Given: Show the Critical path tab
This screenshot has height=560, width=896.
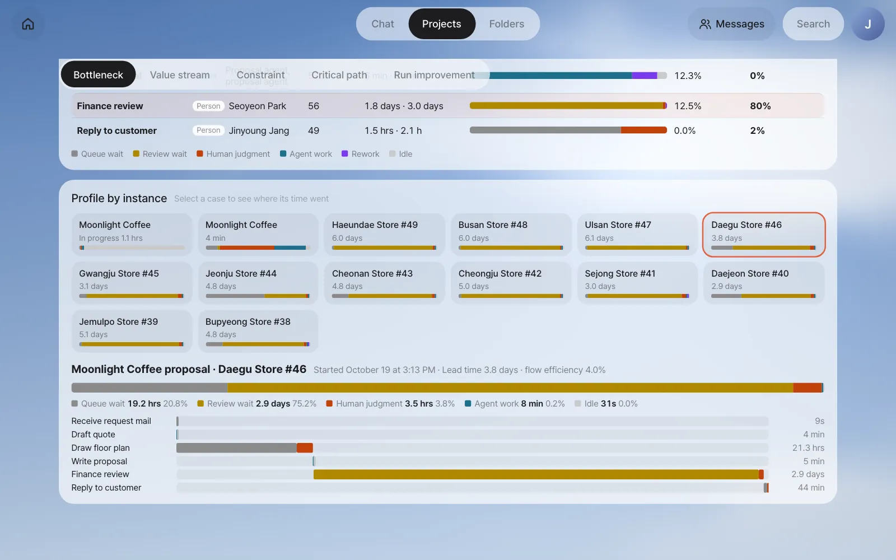Looking at the screenshot, I should 339,74.
